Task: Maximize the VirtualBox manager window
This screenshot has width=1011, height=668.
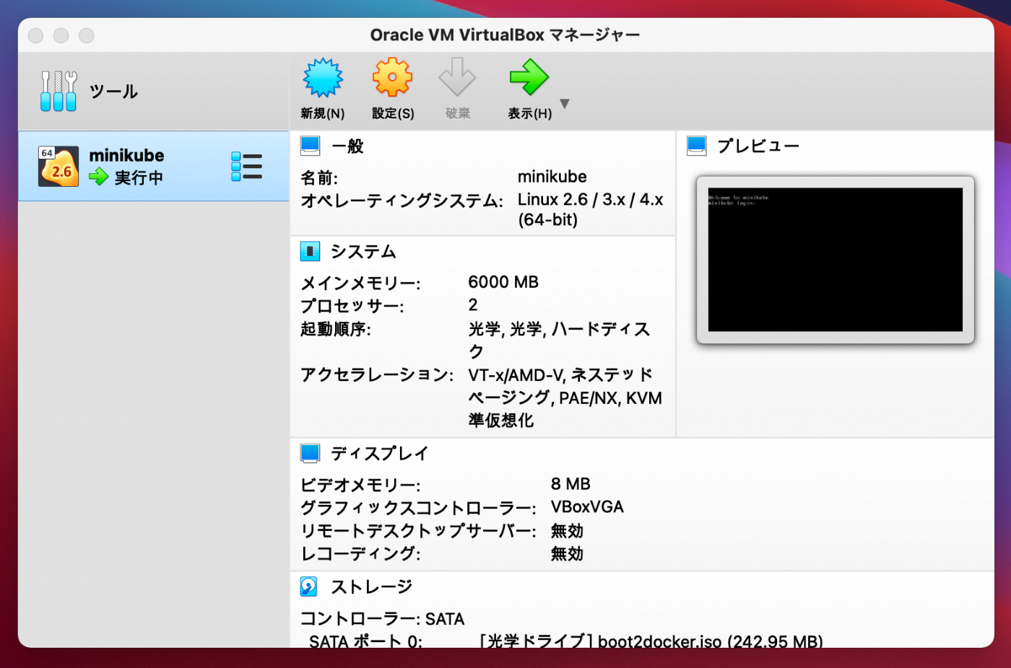Action: coord(87,35)
